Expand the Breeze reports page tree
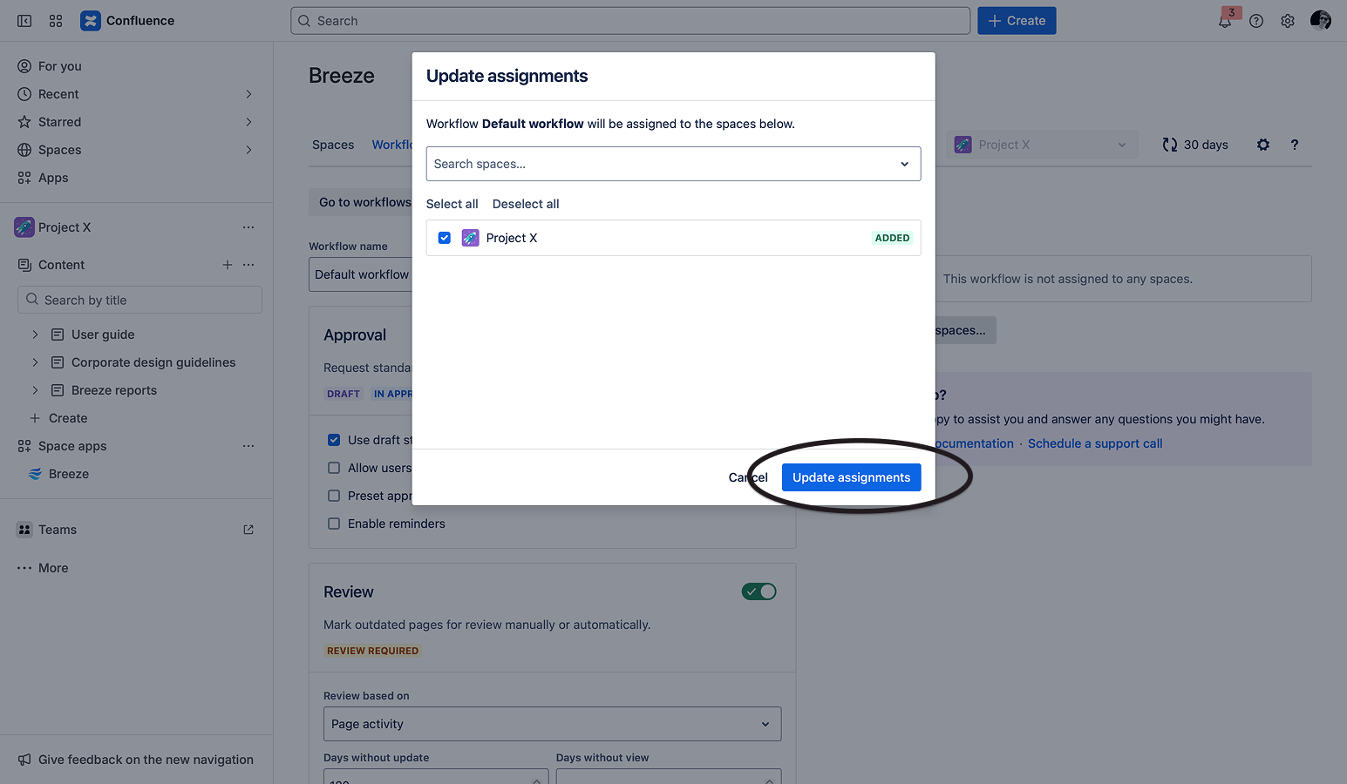This screenshot has width=1347, height=784. (x=35, y=389)
